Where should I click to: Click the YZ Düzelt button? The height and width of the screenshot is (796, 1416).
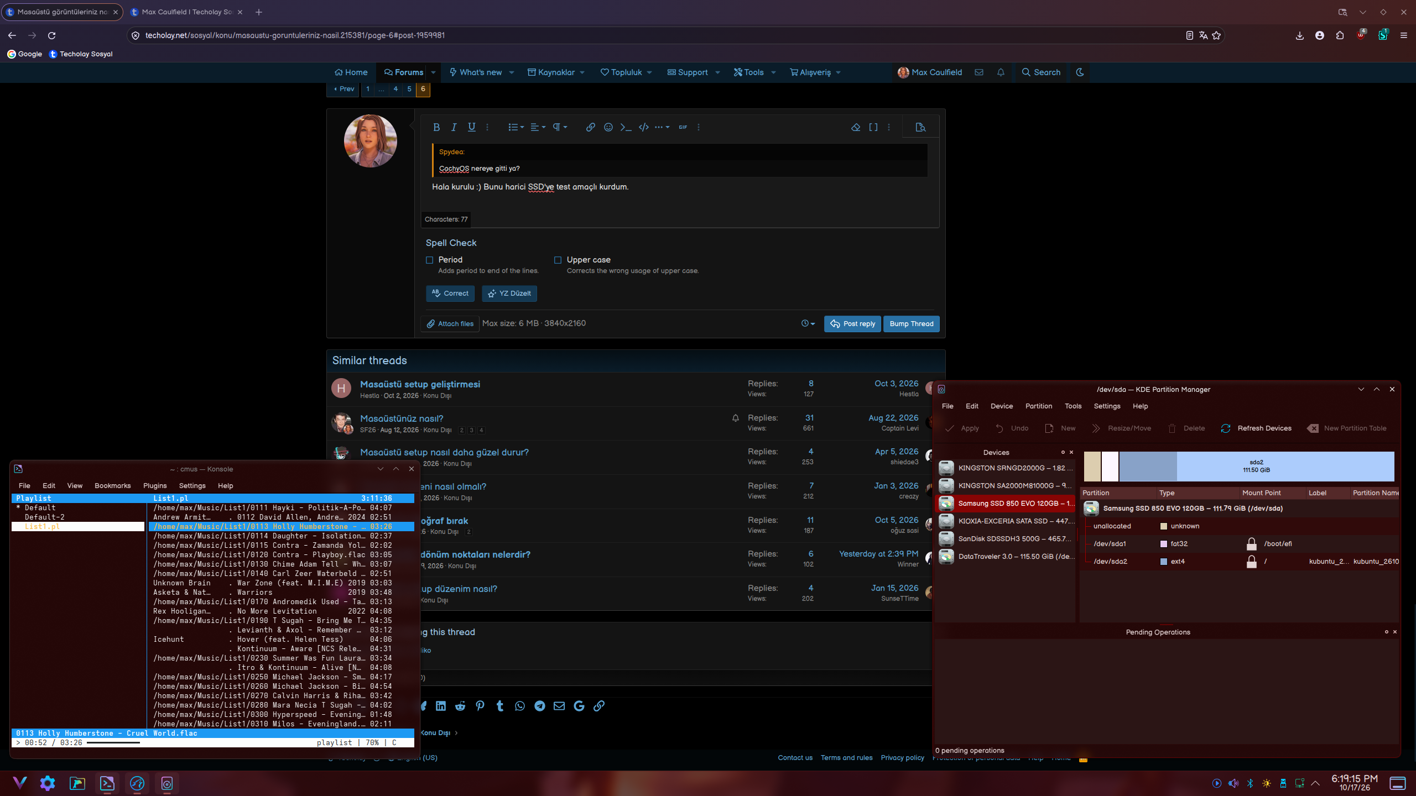click(509, 294)
